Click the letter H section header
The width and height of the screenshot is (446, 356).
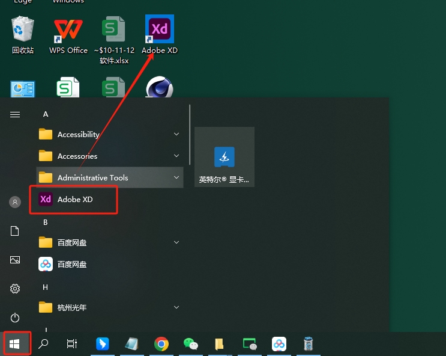(x=46, y=287)
